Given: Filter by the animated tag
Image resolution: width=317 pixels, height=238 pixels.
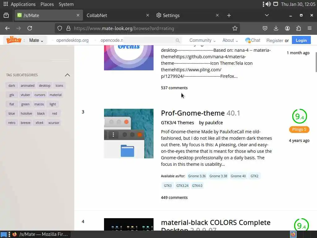Looking at the screenshot, I should (28, 86).
